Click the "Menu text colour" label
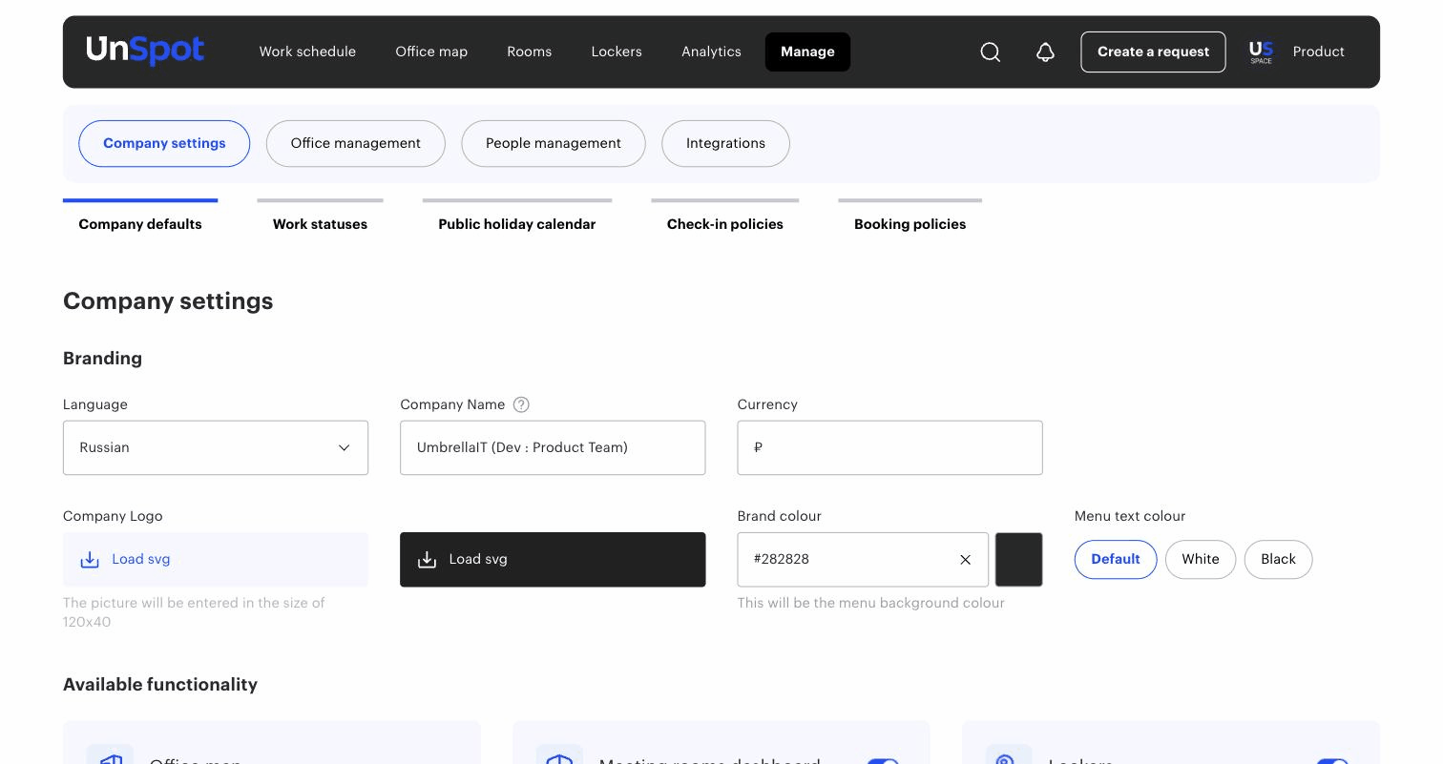 [x=1130, y=516]
